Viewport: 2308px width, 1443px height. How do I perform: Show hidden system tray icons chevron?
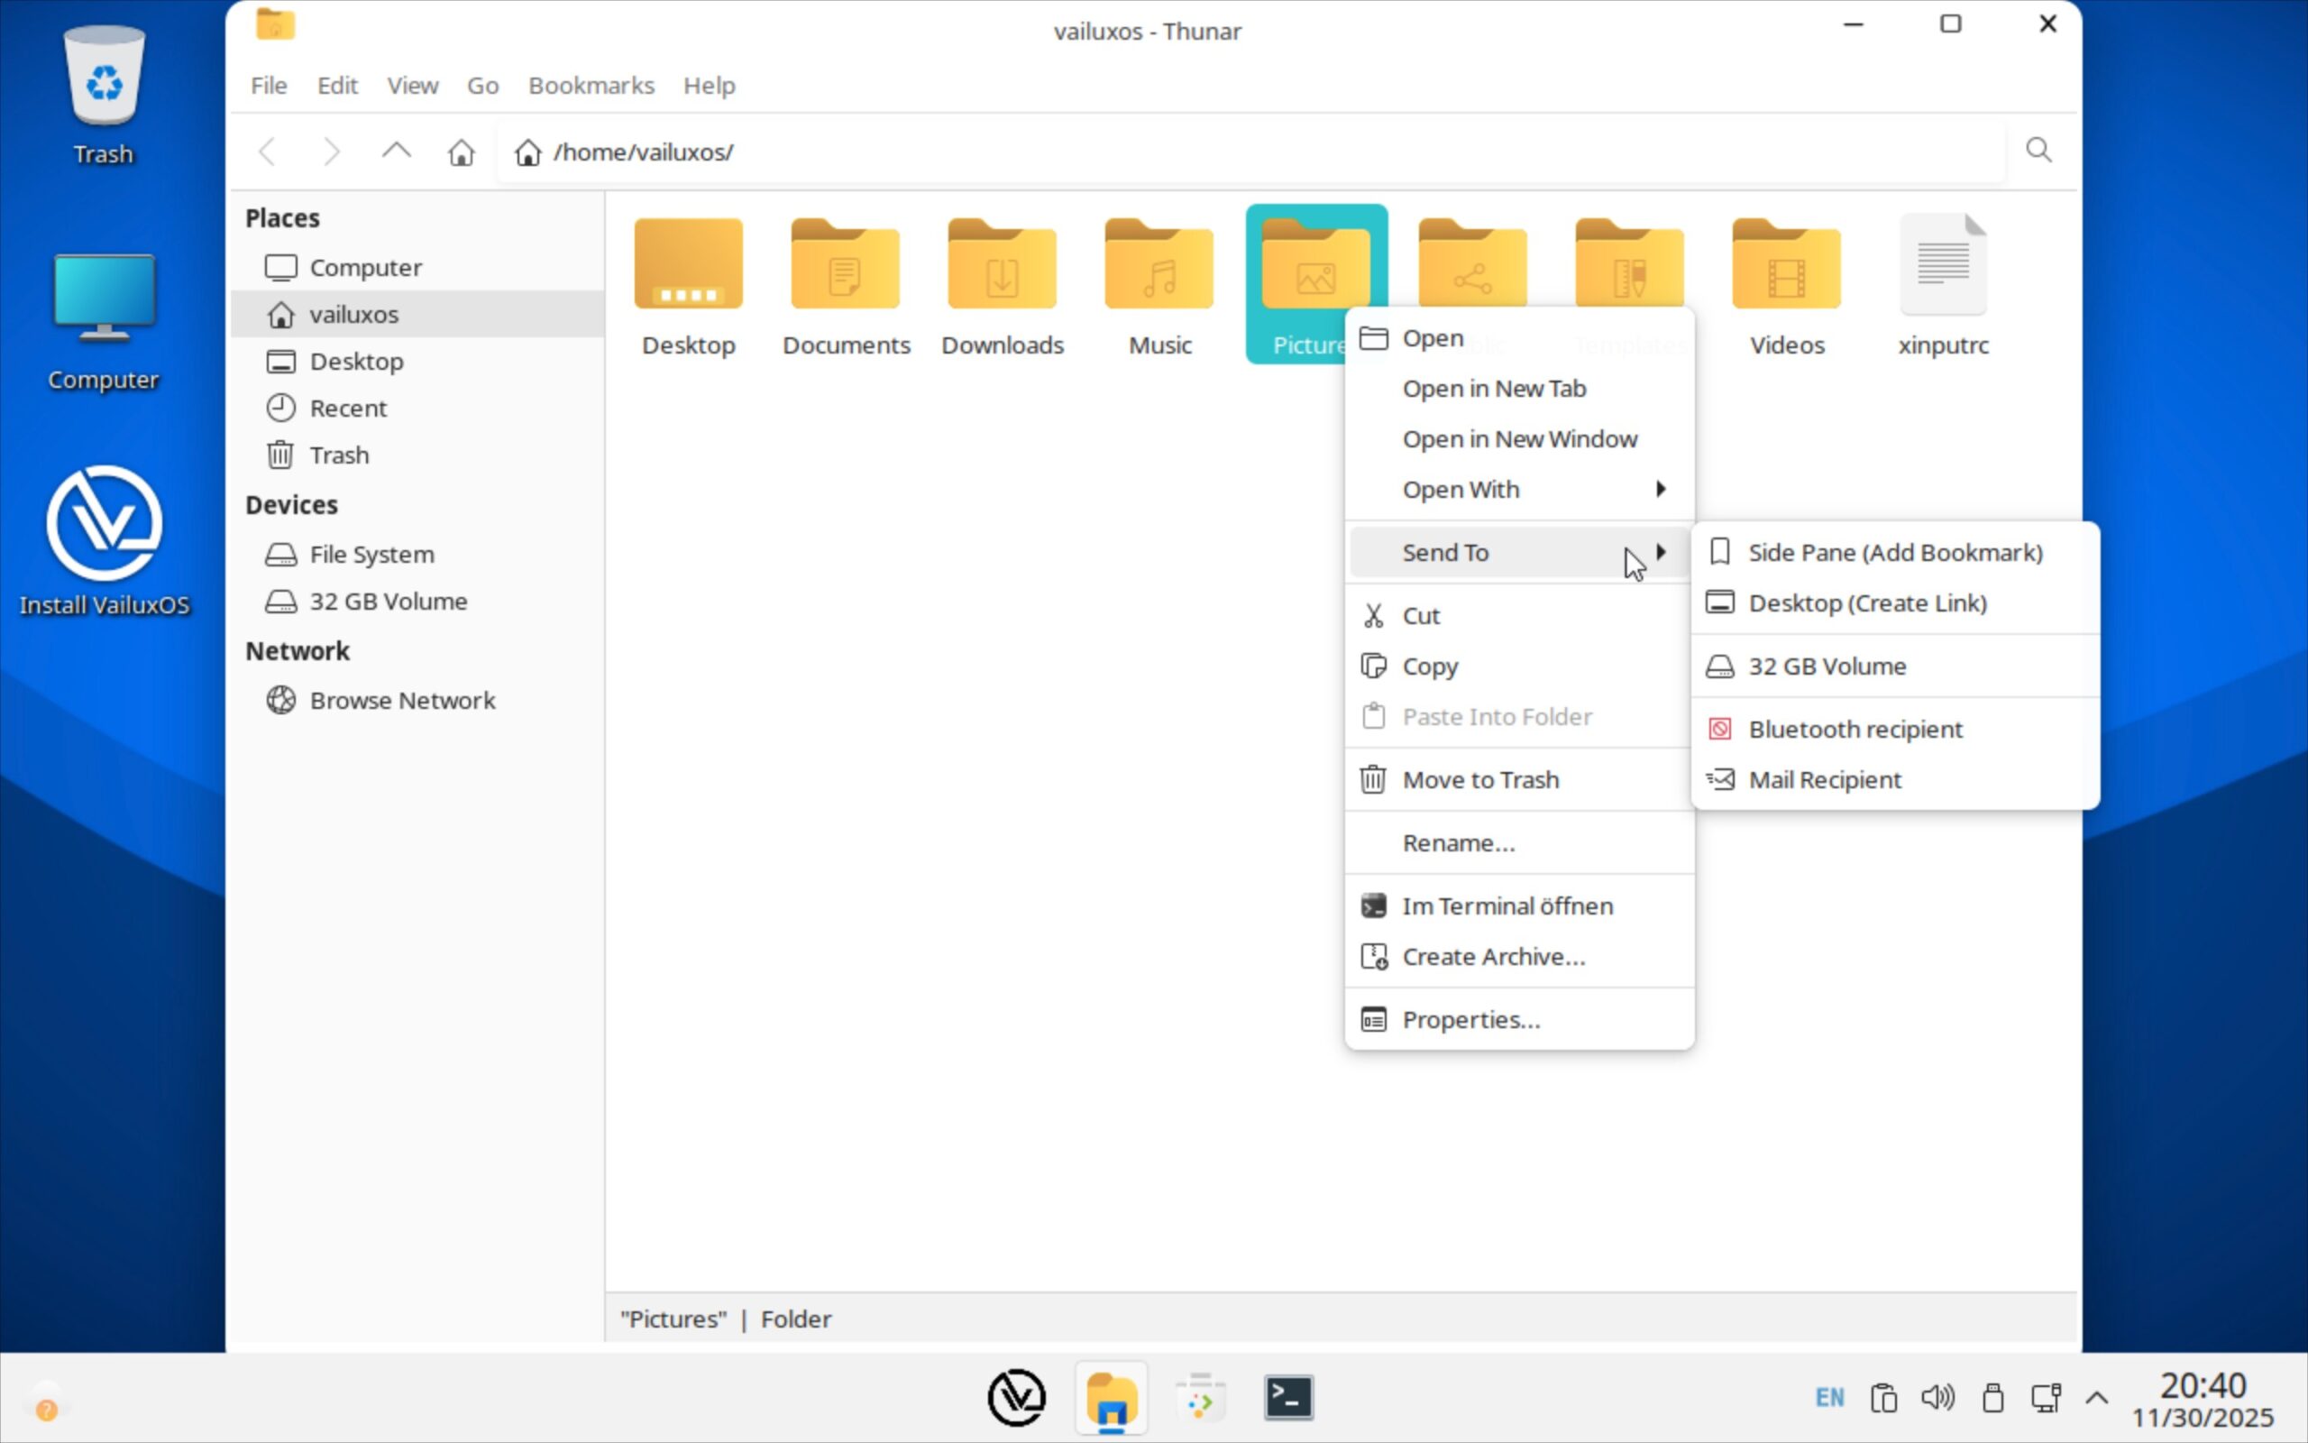tap(2096, 1398)
